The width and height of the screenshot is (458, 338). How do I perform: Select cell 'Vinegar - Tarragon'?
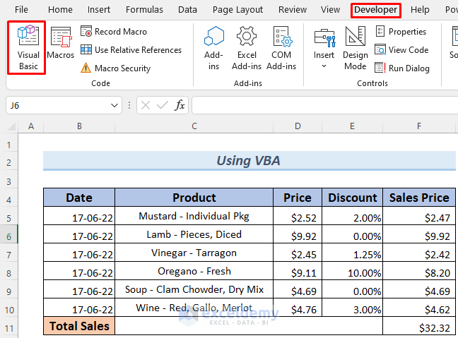[x=194, y=253]
